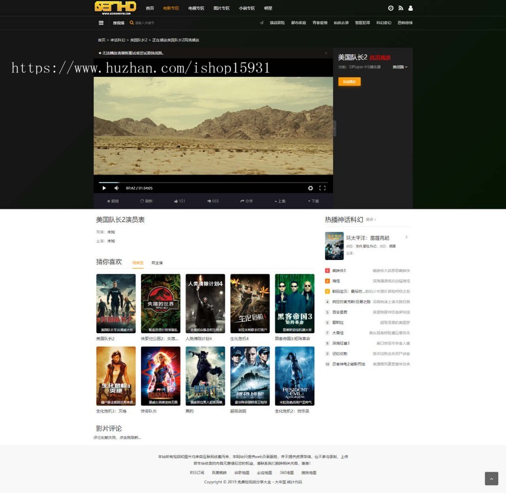Image resolution: width=506 pixels, height=493 pixels.
Task: Open 电视专区 navigation item
Action: point(196,8)
